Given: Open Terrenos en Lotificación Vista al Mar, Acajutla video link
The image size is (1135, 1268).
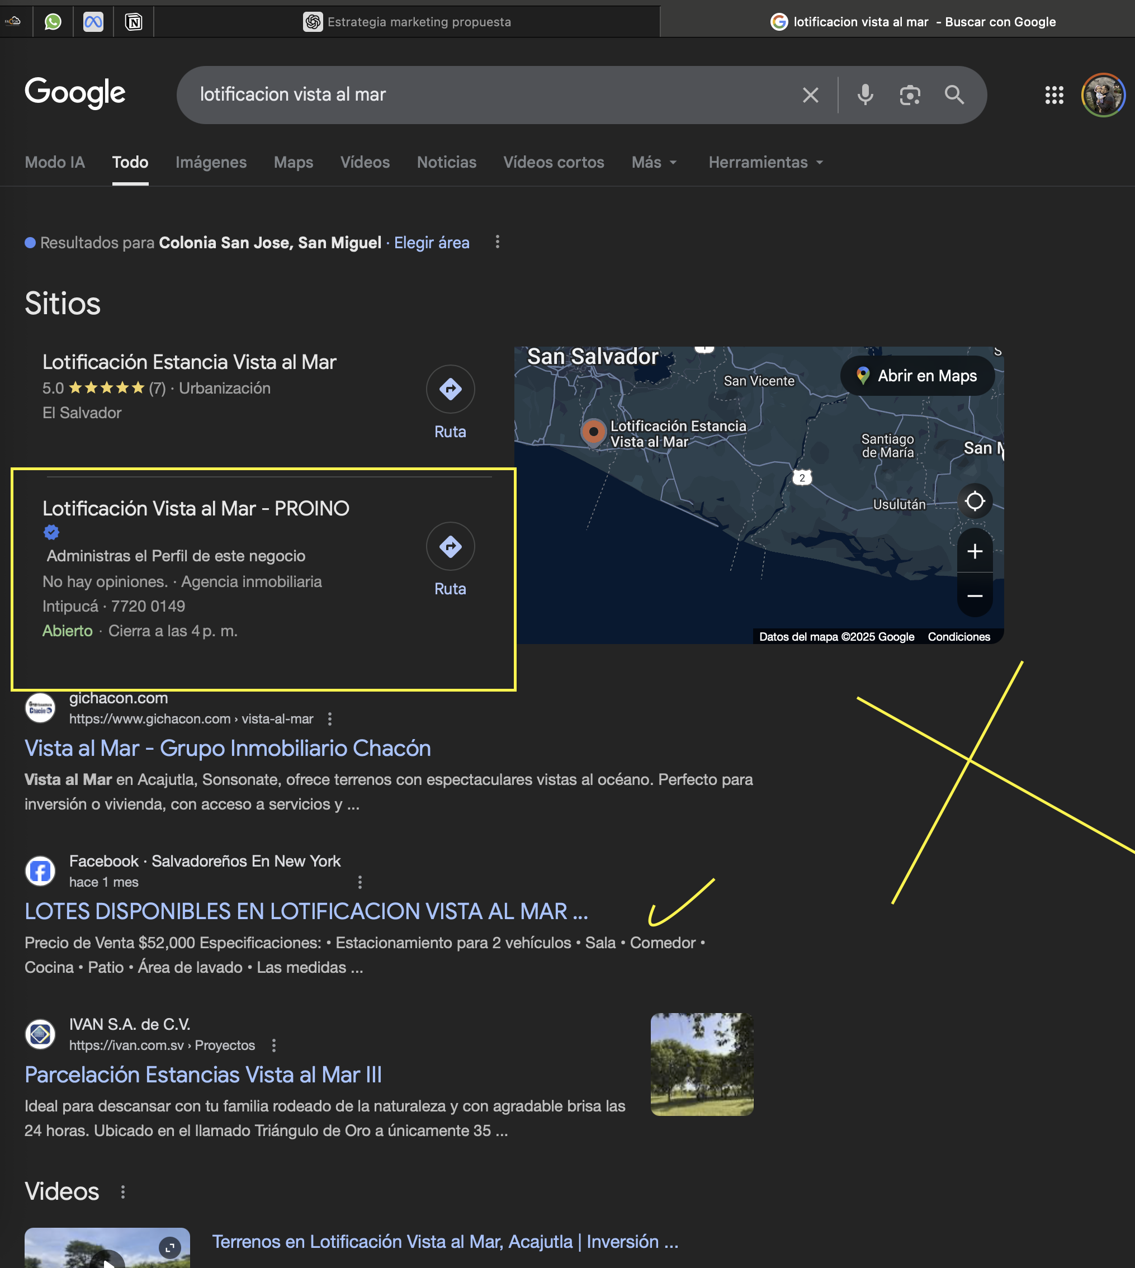Looking at the screenshot, I should click(x=445, y=1242).
